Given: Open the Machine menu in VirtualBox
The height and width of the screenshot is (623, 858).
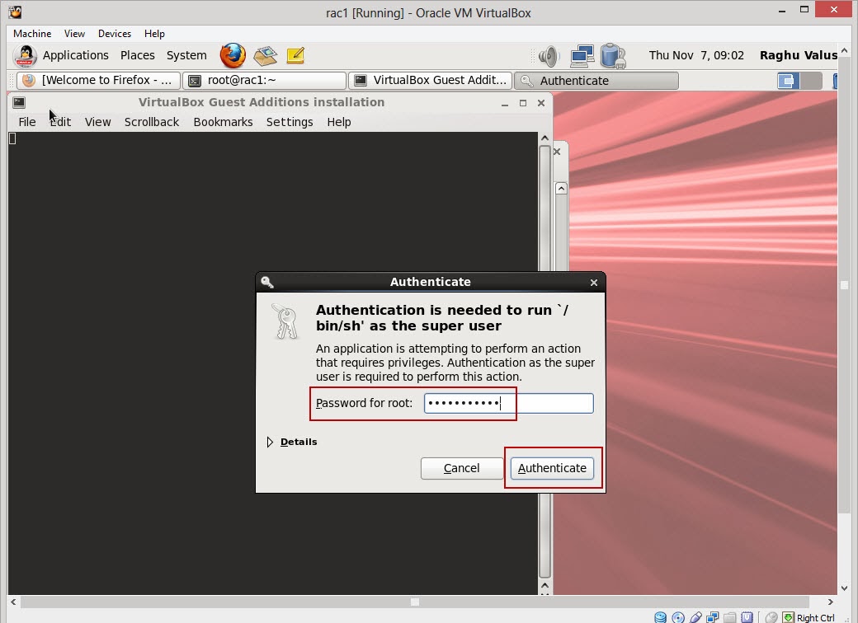Looking at the screenshot, I should (31, 34).
